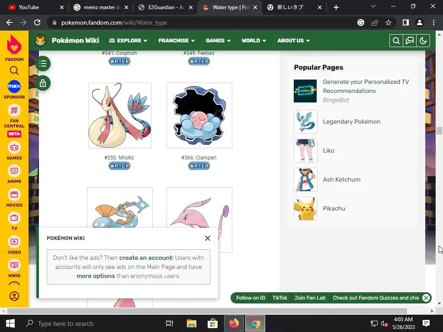
Task: Click the green padlock page protection icon
Action: pos(43,83)
